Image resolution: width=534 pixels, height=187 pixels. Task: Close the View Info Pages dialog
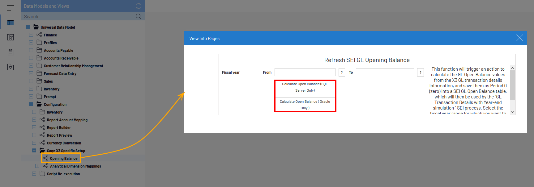point(519,38)
